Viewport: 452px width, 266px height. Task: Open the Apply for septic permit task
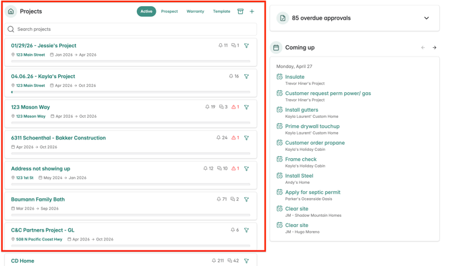(x=312, y=192)
